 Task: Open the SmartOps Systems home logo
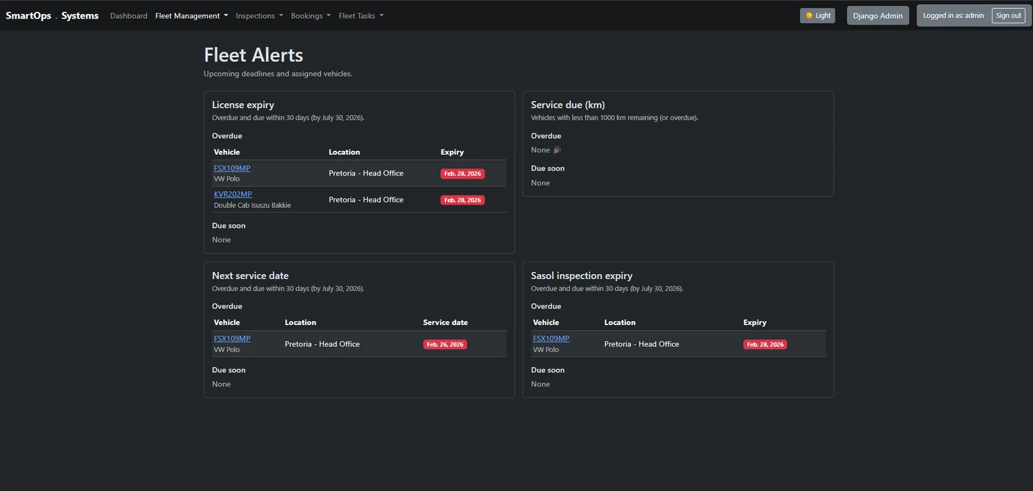click(x=52, y=15)
